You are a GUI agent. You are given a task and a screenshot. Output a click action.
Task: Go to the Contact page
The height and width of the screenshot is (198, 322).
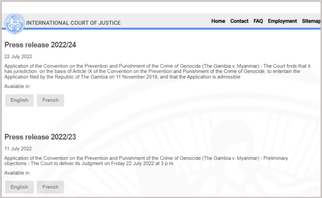pyautogui.click(x=239, y=21)
